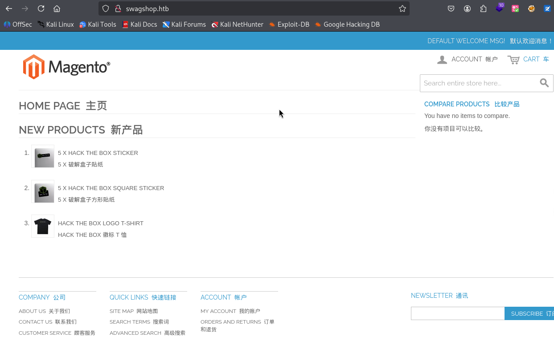Open the Exploit-DB bookmark
Screen dimensions: 554x337
pyautogui.click(x=289, y=24)
